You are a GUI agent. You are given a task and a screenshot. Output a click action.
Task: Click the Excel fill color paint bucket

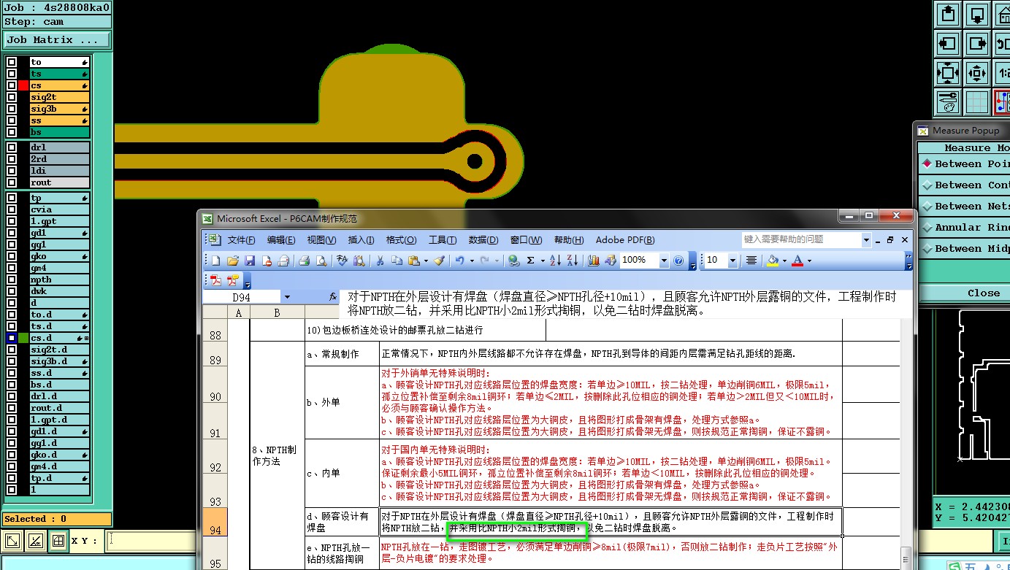pyautogui.click(x=773, y=261)
